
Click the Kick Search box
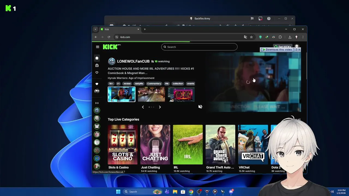coord(199,47)
